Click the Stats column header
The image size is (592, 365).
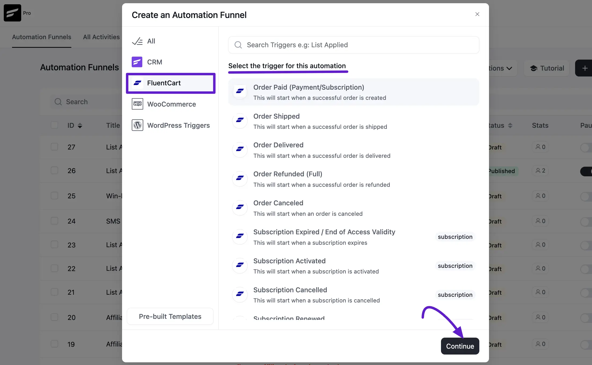[540, 125]
